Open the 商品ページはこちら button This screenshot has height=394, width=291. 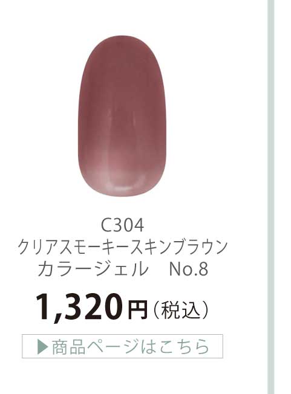122,346
